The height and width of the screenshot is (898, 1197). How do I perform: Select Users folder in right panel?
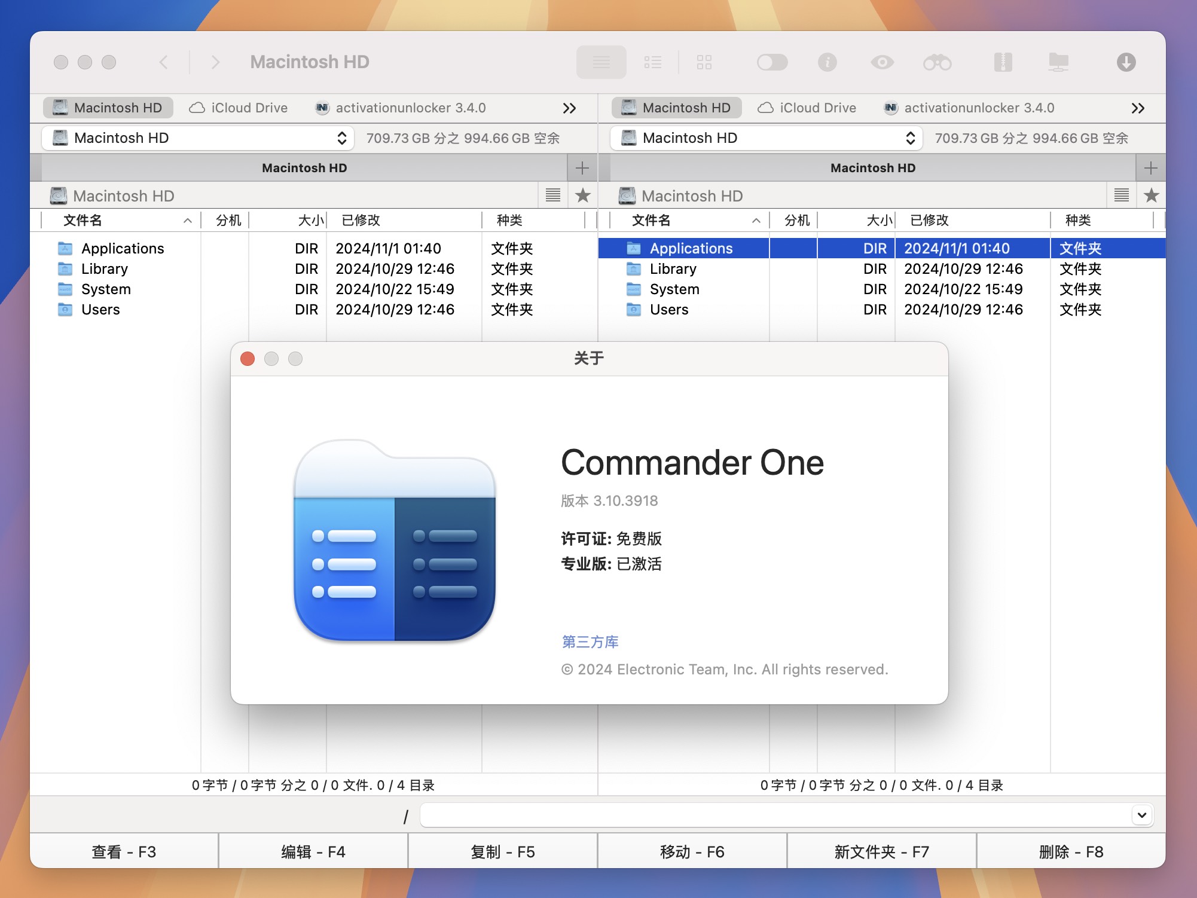coord(882,309)
